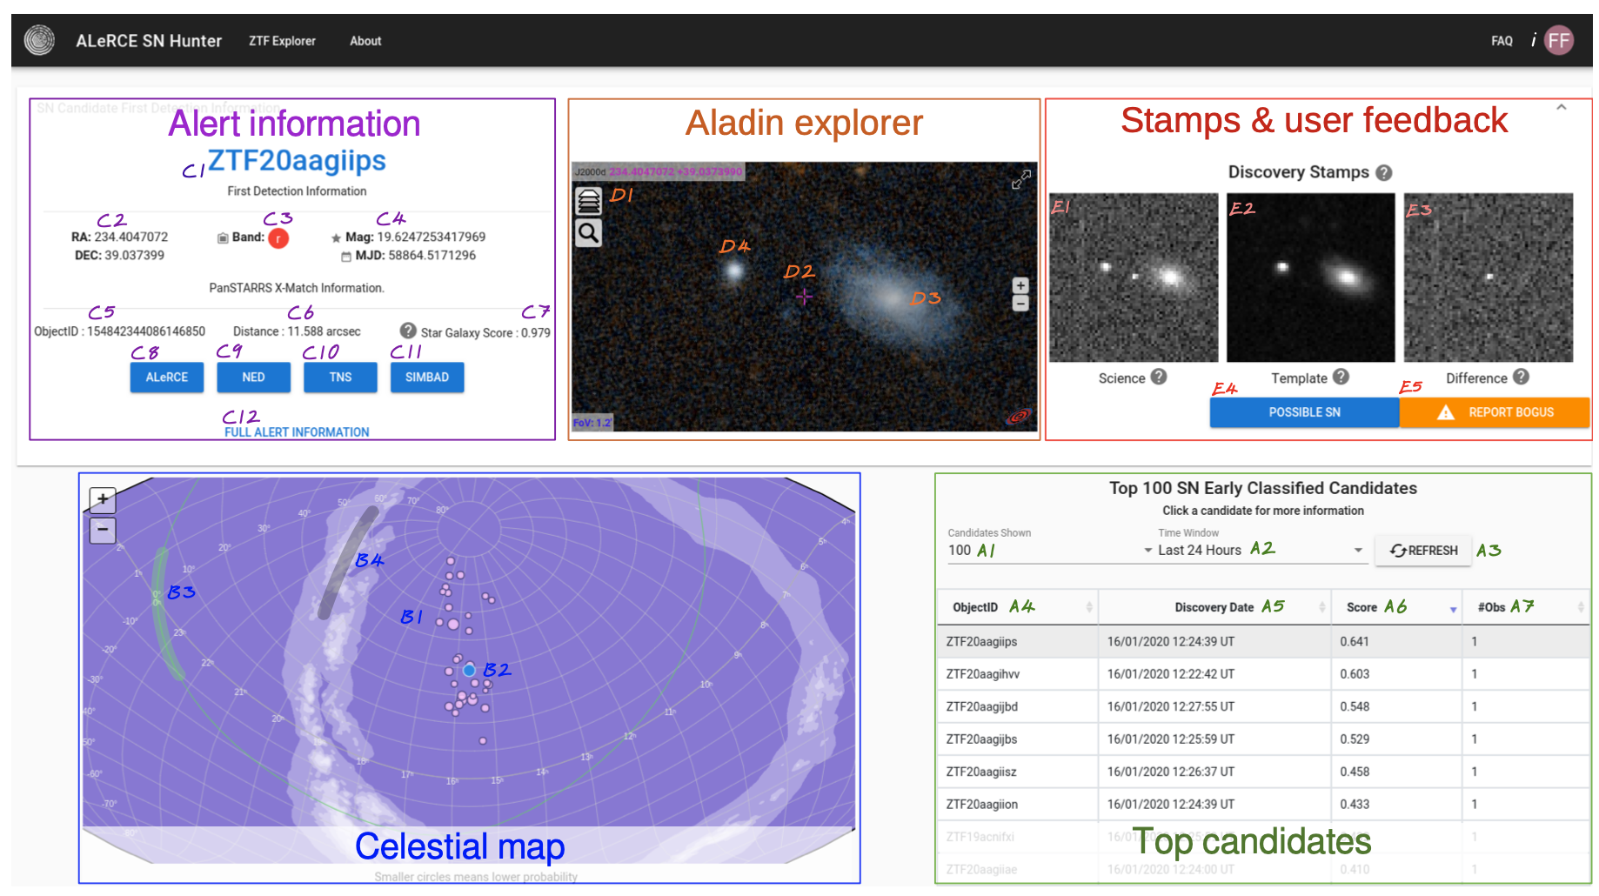Screen dimensions: 1599x896
Task: Zoom in the Aladin viewer
Action: pyautogui.click(x=1020, y=285)
